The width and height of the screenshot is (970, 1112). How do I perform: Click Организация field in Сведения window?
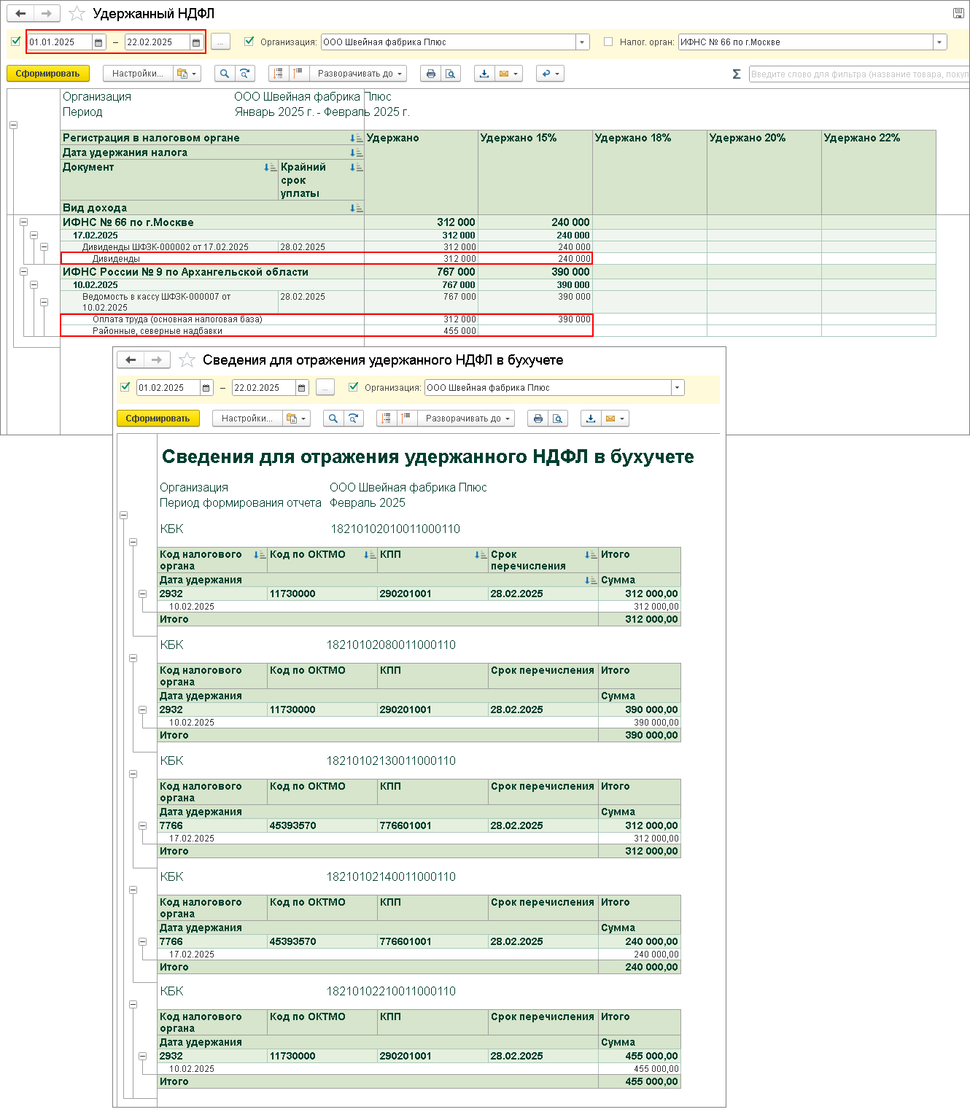click(548, 388)
